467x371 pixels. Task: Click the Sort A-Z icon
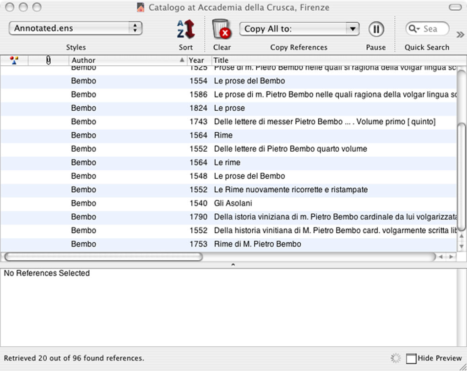pyautogui.click(x=186, y=29)
